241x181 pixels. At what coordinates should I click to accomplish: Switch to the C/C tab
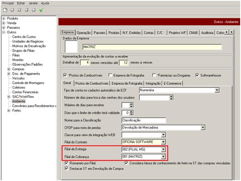[x=160, y=33]
